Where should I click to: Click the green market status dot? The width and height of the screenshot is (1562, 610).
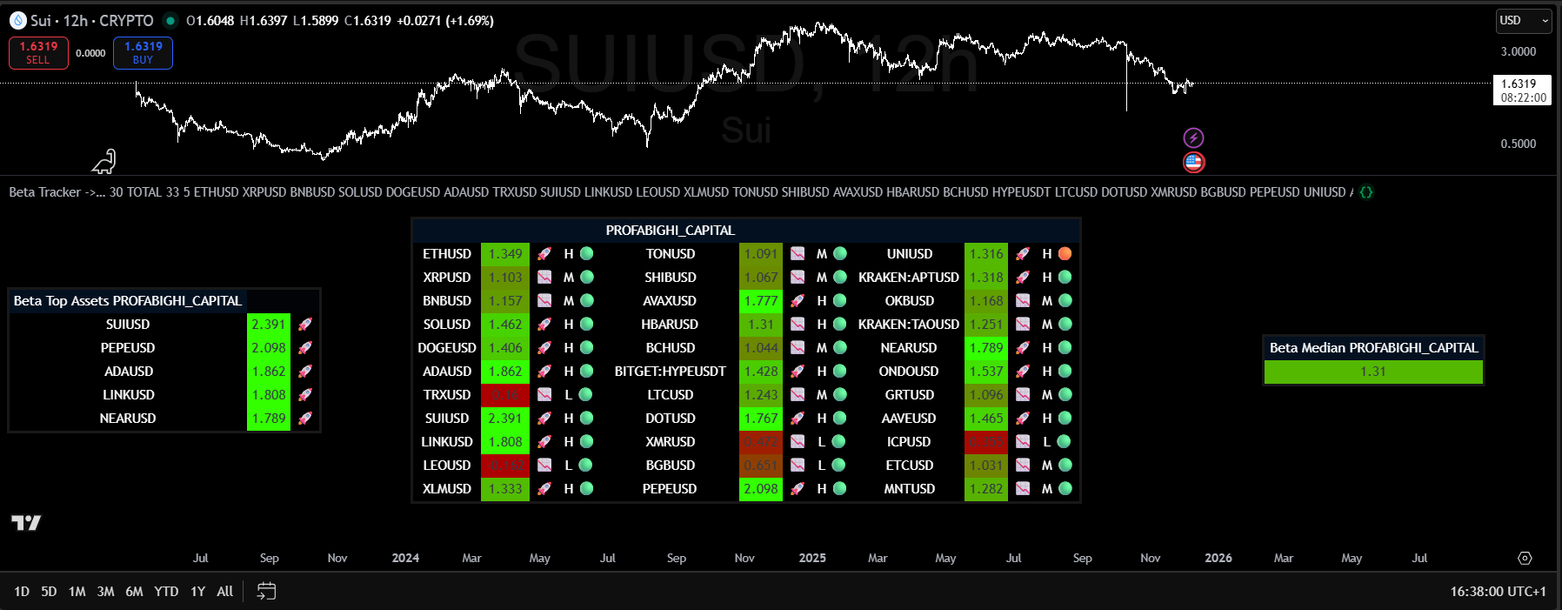[x=171, y=20]
